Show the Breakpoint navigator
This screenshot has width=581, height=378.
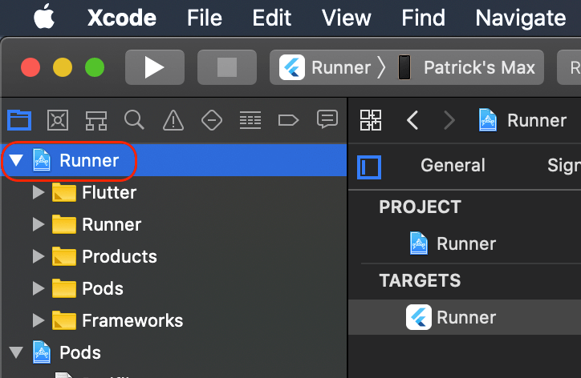pos(288,121)
